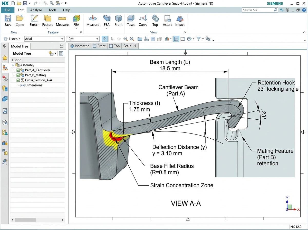Screen dimensions: 308x230
Task: Uncheck the Part_B_Mating checkbox
Action: (x=18, y=75)
